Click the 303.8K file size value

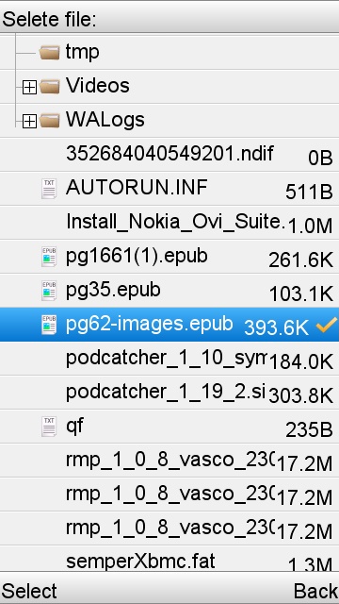coord(301,396)
